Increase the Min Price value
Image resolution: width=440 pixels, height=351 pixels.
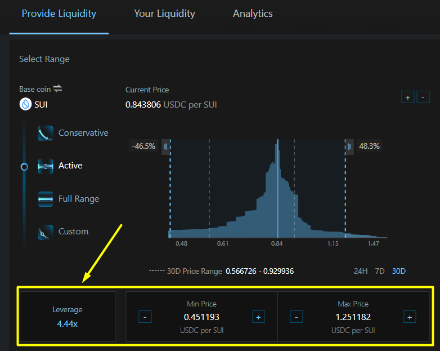[258, 317]
